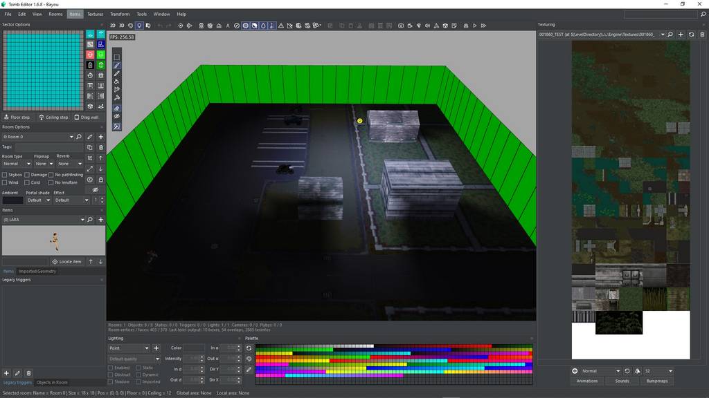This screenshot has width=709, height=398.
Task: Switch to the Imported Geometry tab
Action: (x=37, y=271)
